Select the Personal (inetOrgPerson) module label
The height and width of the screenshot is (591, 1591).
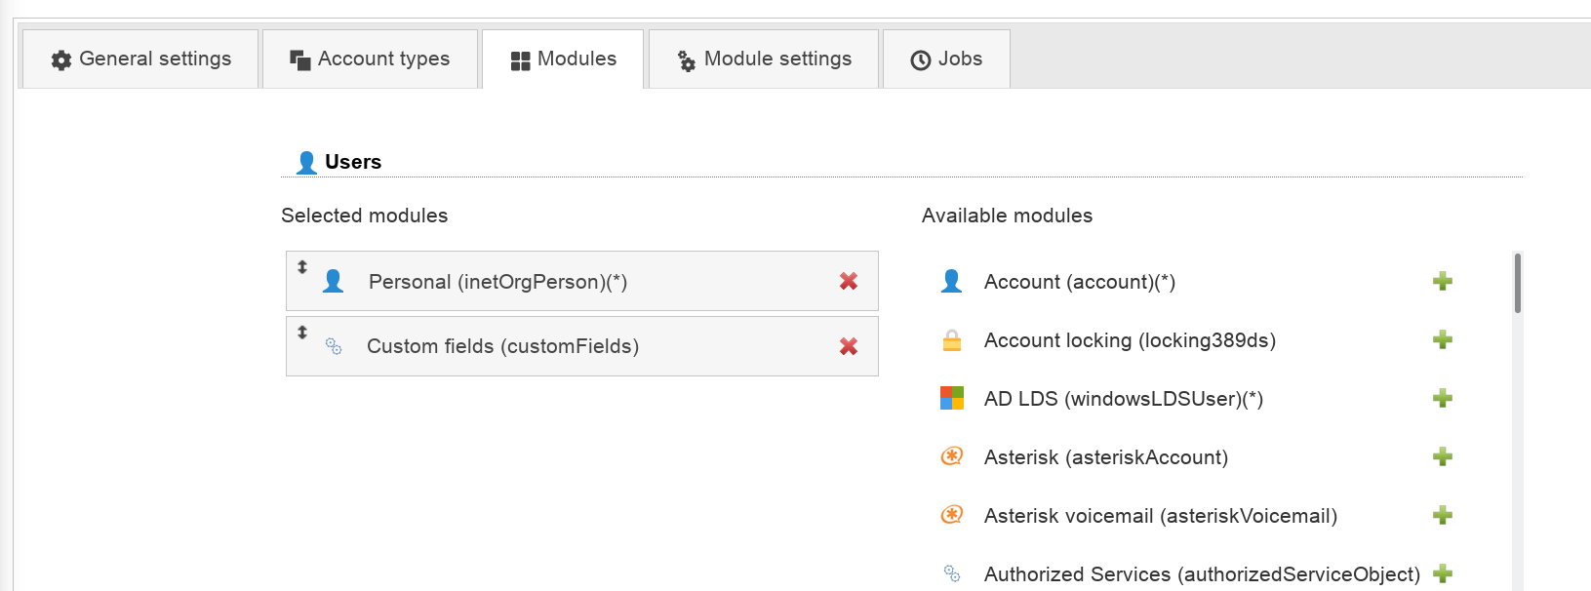(497, 282)
